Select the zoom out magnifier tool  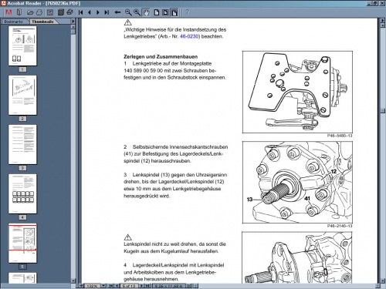[128, 12]
